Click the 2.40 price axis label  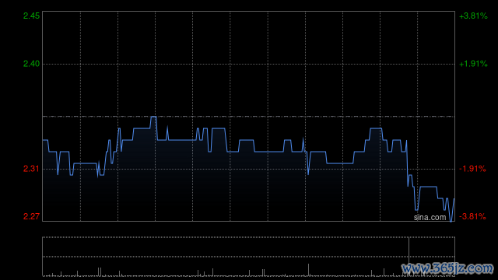[31, 64]
